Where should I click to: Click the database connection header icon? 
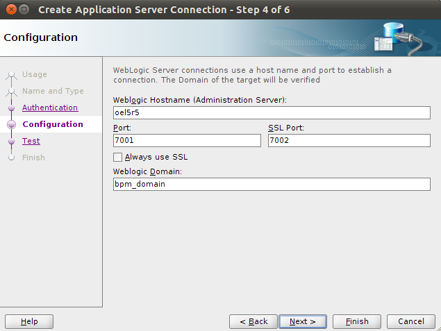[x=398, y=38]
